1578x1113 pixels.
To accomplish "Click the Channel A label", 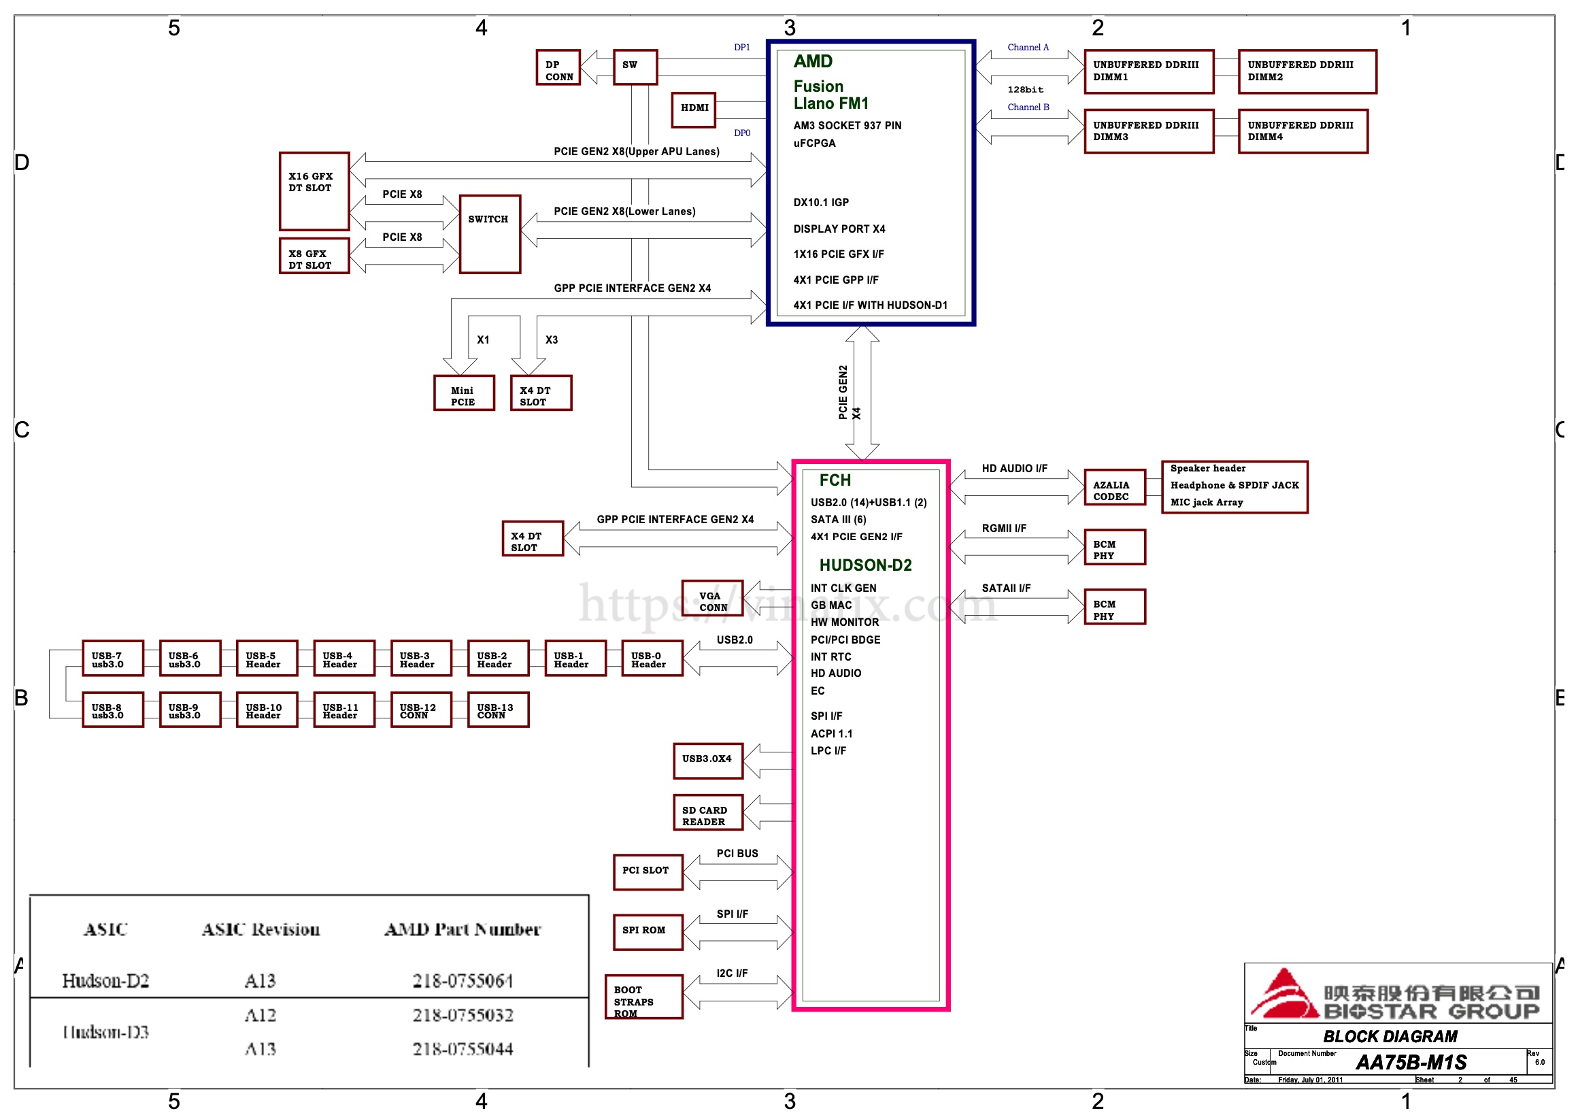I will [x=1028, y=48].
